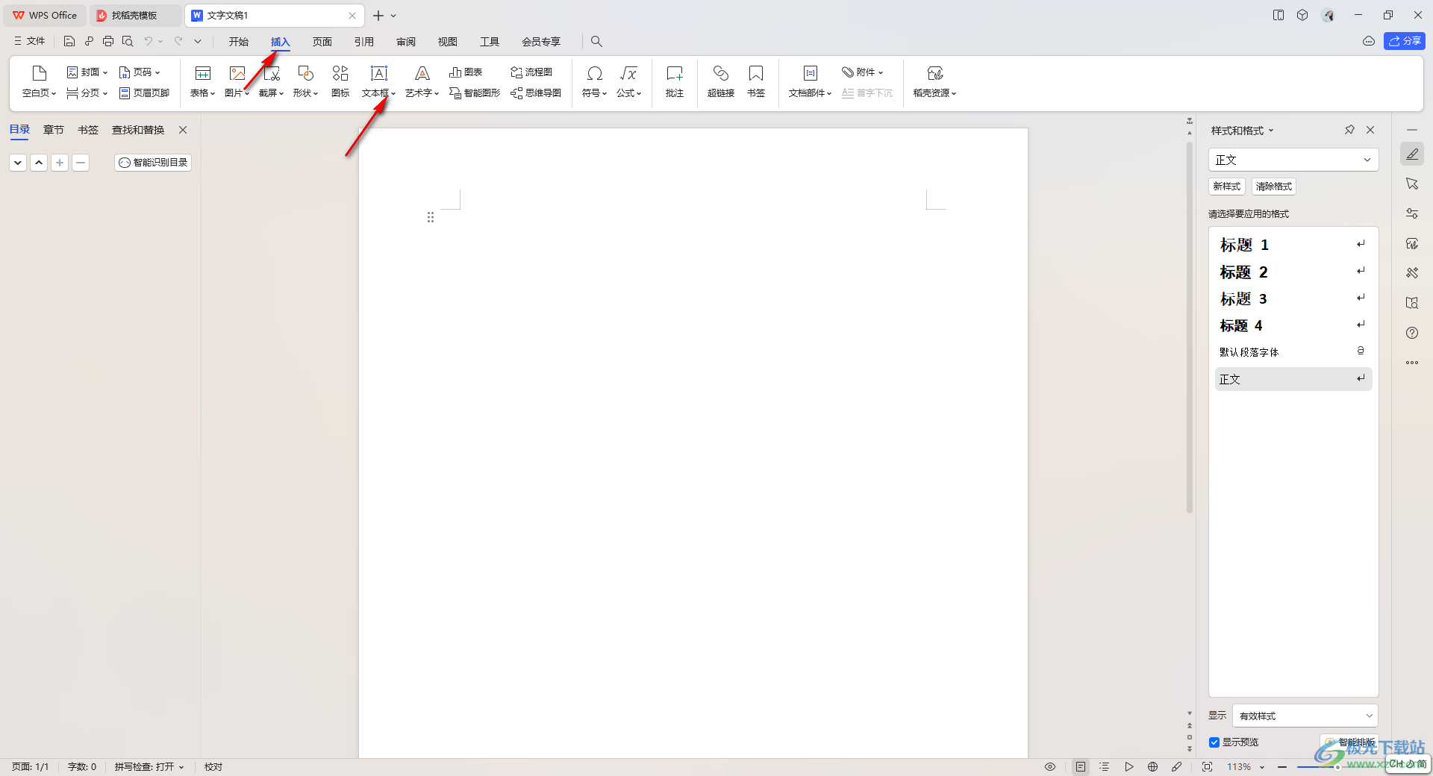Screen dimensions: 1433x776
Task: Open the display filter dropdown
Action: point(1305,716)
